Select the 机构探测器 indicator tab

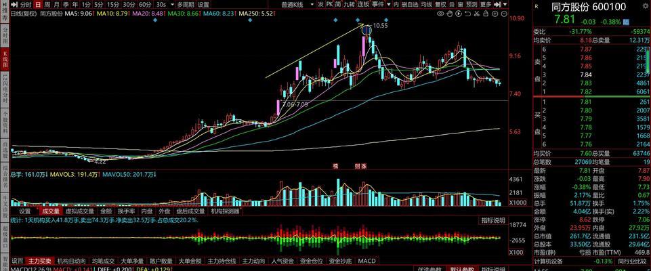pyautogui.click(x=226, y=211)
